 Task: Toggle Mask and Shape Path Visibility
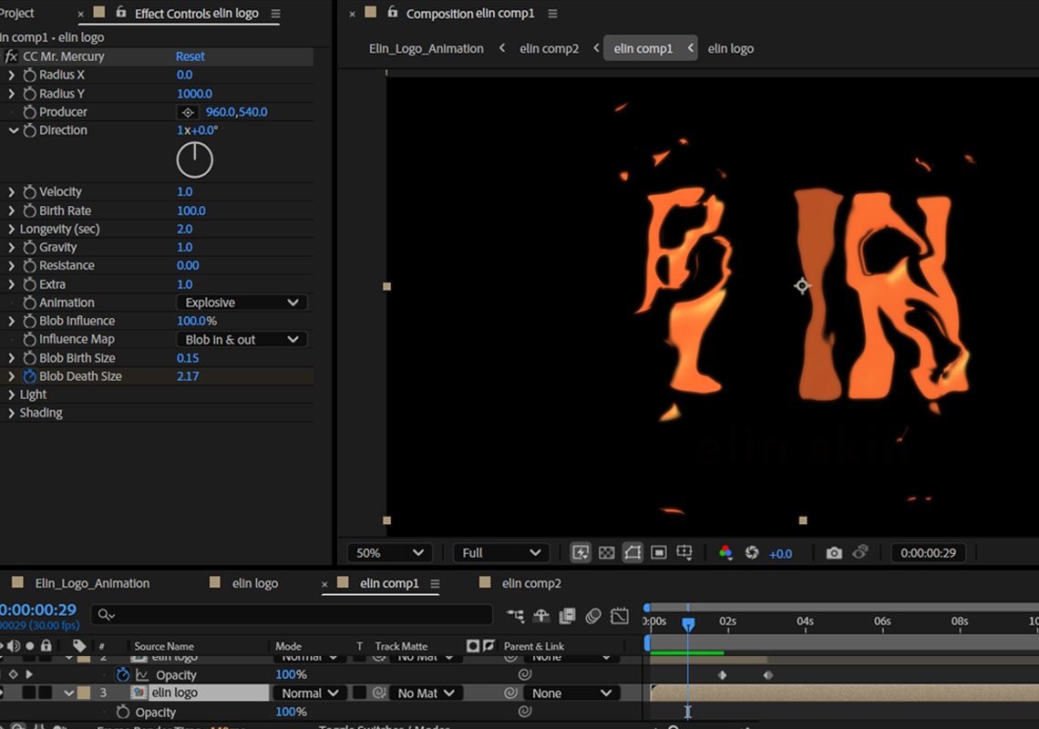(633, 552)
